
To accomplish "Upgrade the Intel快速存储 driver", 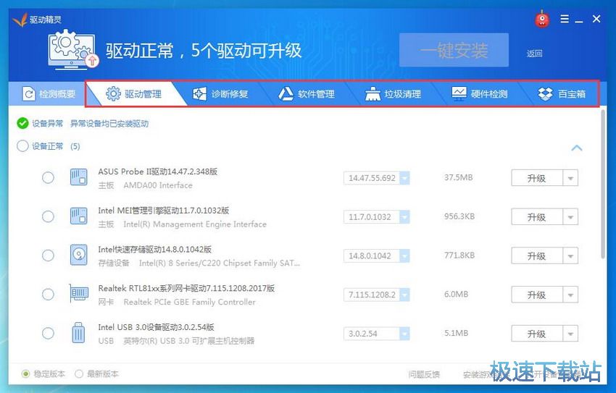I will [537, 255].
